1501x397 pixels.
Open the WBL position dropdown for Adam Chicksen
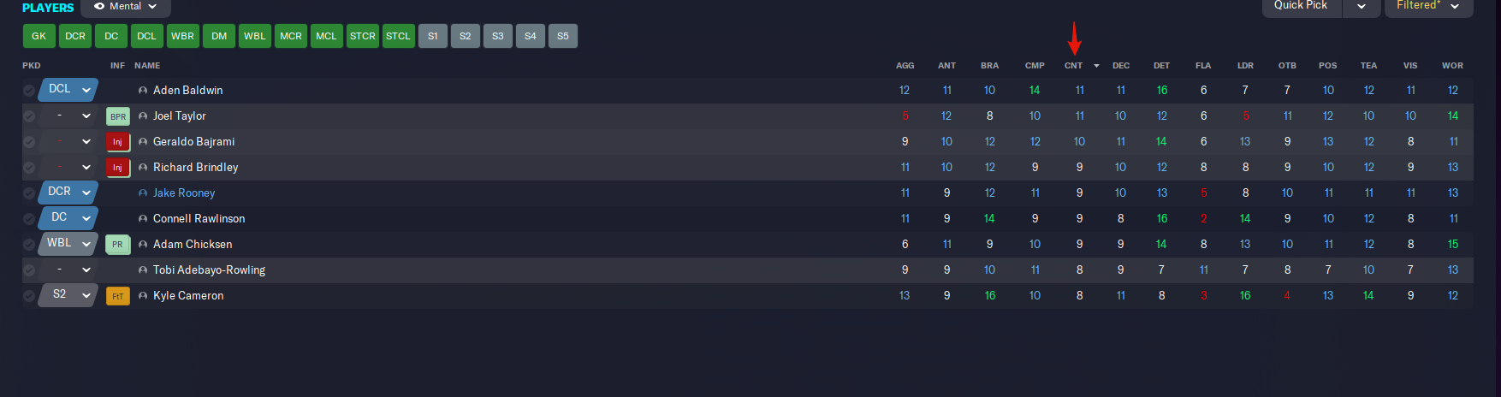tap(86, 244)
